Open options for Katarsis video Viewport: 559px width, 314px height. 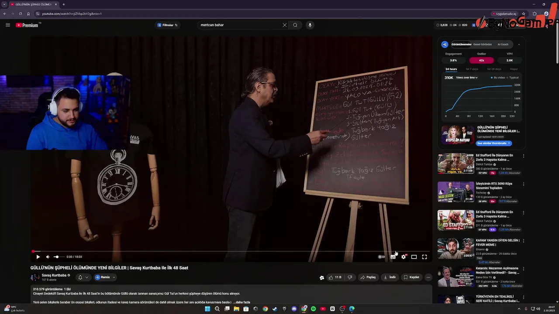click(x=524, y=269)
